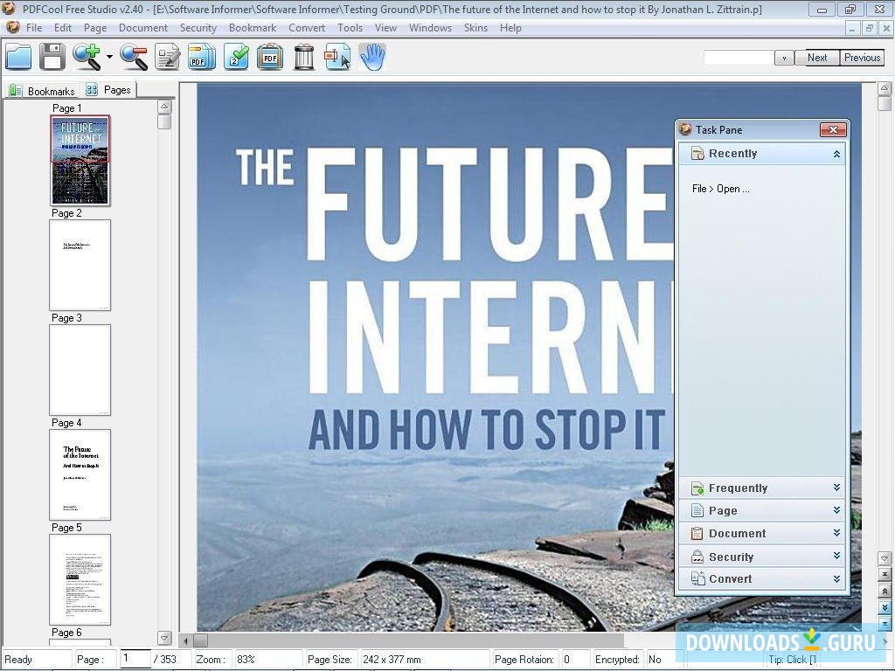Open the File menu
The image size is (895, 671).
[34, 27]
